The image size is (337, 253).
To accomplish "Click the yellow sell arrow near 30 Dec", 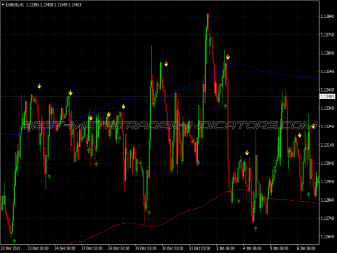I will click(167, 64).
